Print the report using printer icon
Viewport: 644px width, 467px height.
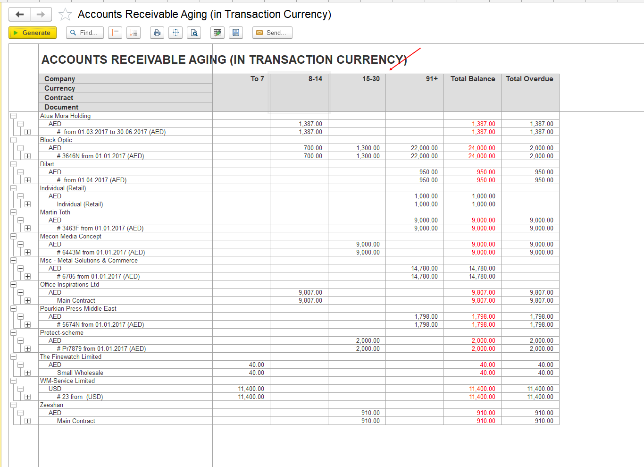click(x=157, y=33)
